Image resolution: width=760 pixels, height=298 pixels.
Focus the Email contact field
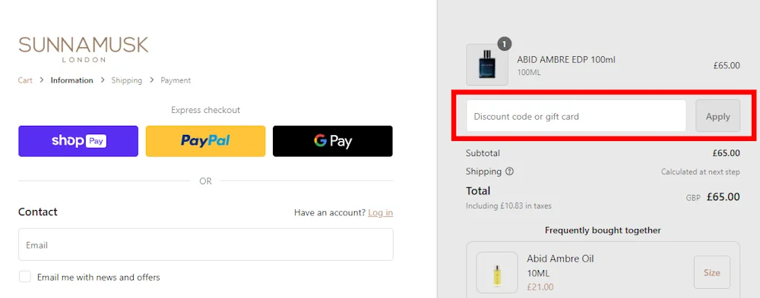click(206, 245)
